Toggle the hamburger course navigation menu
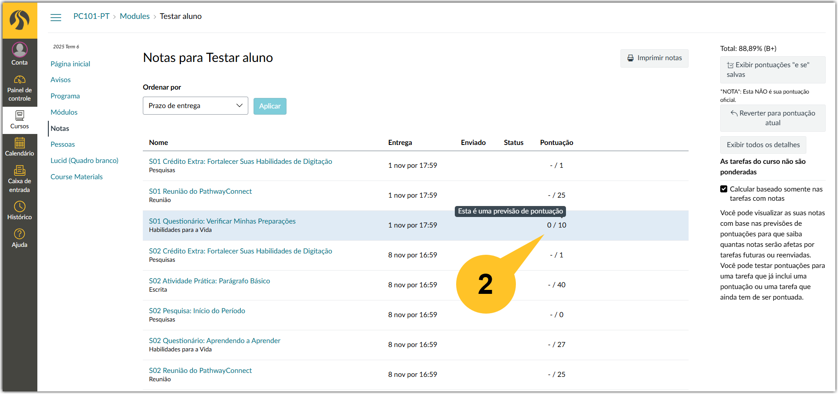 click(56, 17)
